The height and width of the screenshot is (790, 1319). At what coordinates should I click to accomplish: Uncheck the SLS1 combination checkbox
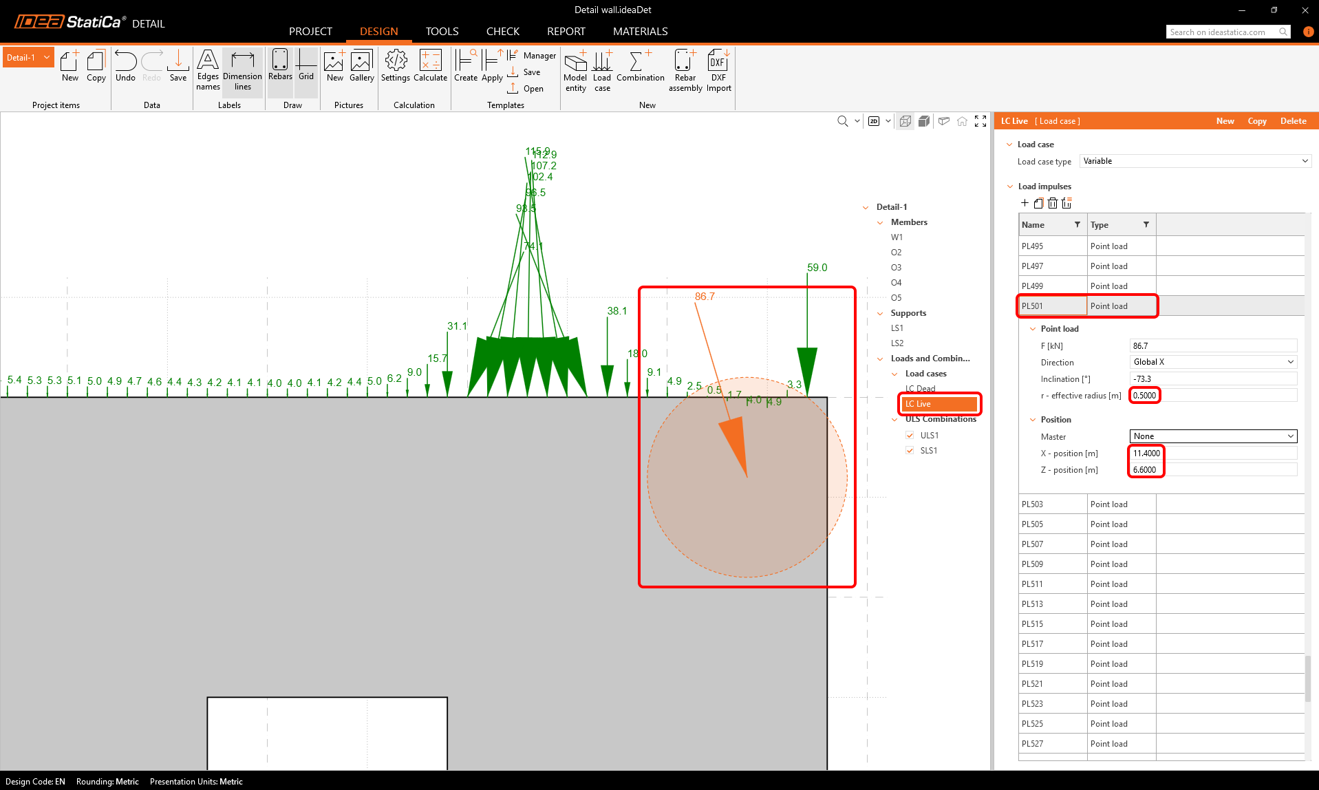910,451
